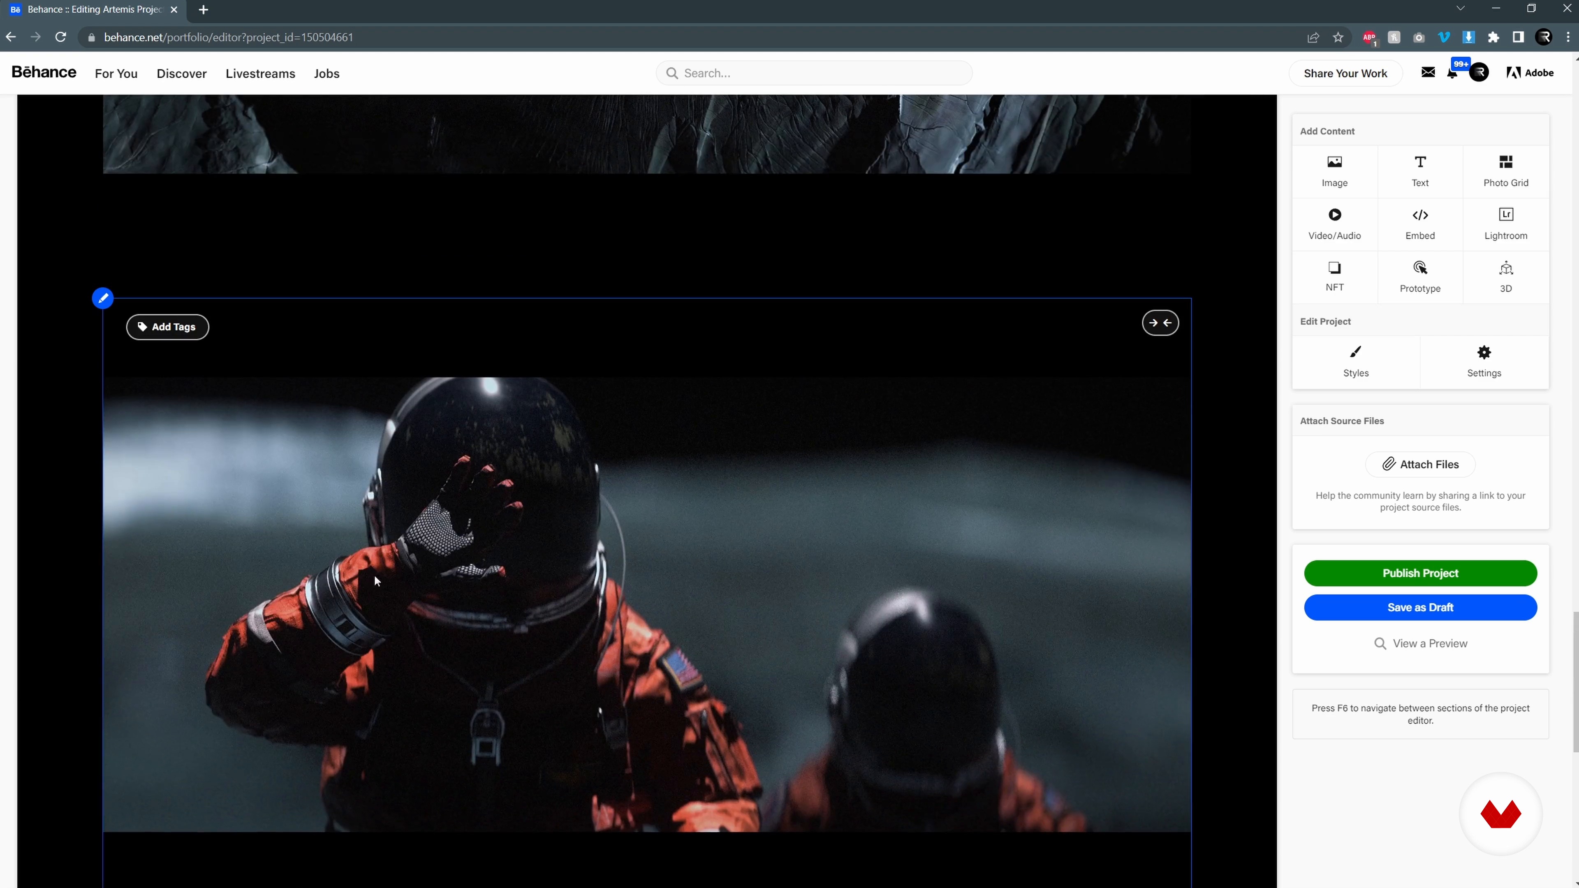Open project Settings
Screen dimensions: 1579x888
[1484, 362]
